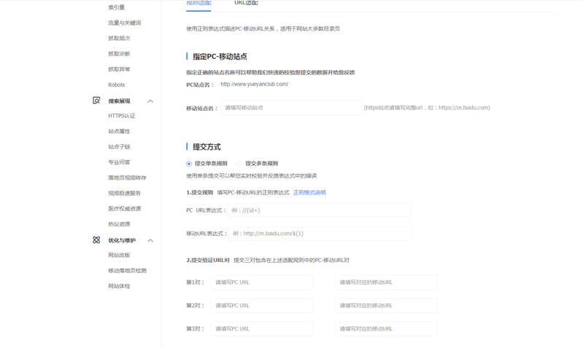Open 抓取诊断 in the sidebar
The height and width of the screenshot is (348, 583).
[119, 54]
